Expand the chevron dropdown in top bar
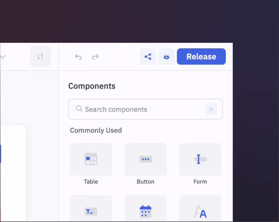 [3, 56]
